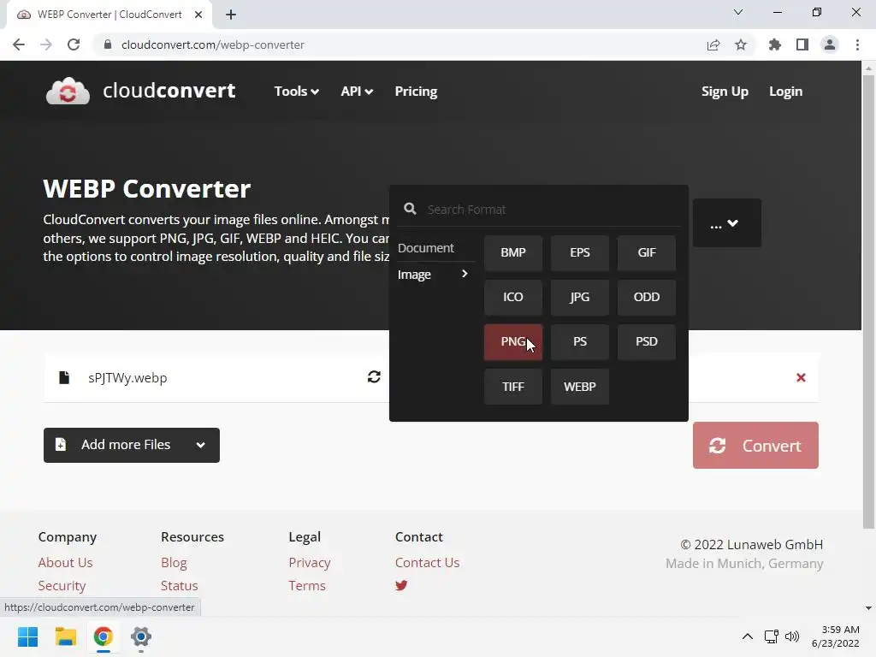Click the search magnifier icon in format popup
Image resolution: width=876 pixels, height=657 pixels.
coord(410,209)
